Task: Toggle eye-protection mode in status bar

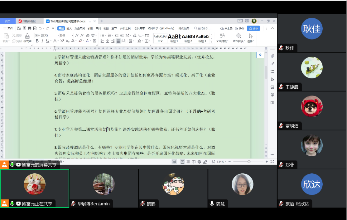Action: (174, 162)
